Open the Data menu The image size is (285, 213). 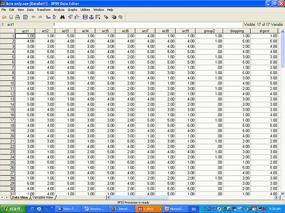click(30, 10)
